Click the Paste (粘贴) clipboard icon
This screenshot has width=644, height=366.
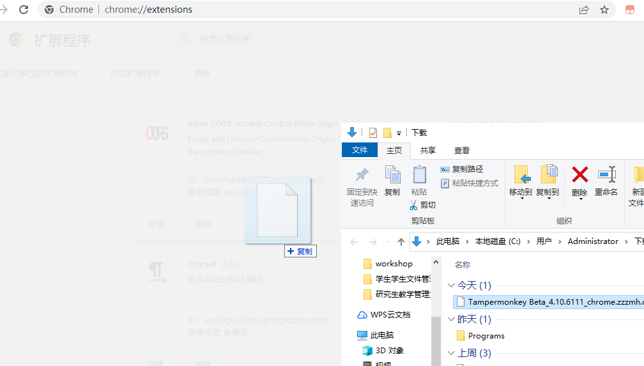click(x=419, y=174)
